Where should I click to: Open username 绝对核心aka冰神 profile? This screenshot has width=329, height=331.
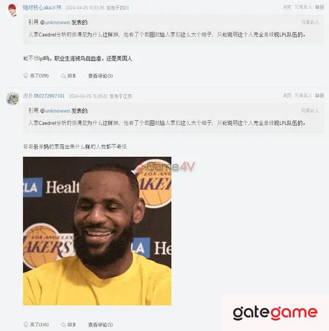[42, 8]
